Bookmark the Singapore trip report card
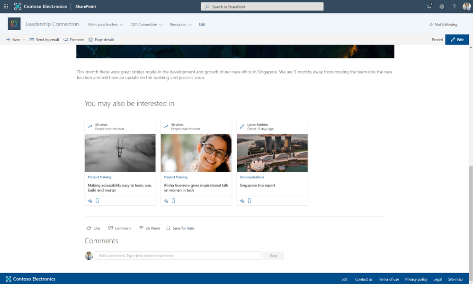473x284 pixels. (249, 201)
